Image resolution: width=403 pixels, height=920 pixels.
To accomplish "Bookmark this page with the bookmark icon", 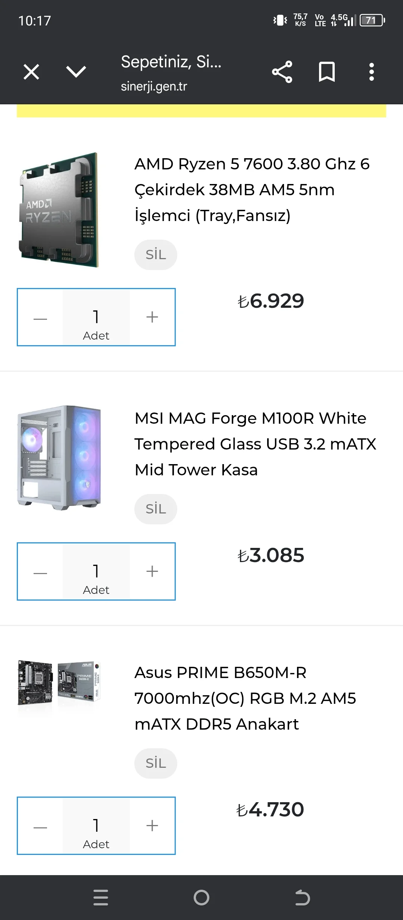I will click(327, 72).
